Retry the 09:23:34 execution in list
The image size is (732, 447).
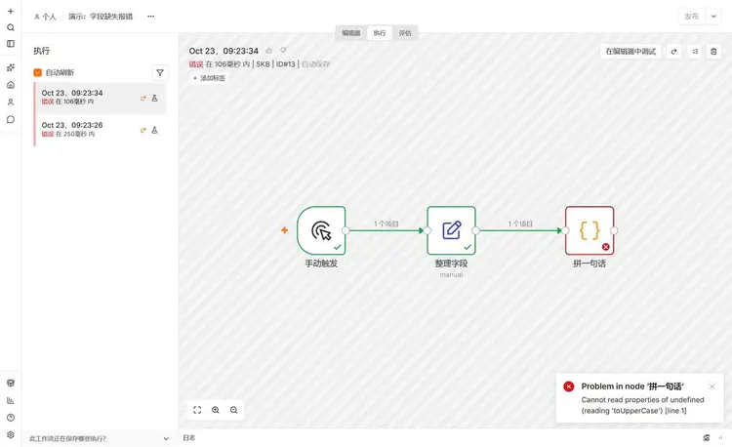pyautogui.click(x=143, y=98)
